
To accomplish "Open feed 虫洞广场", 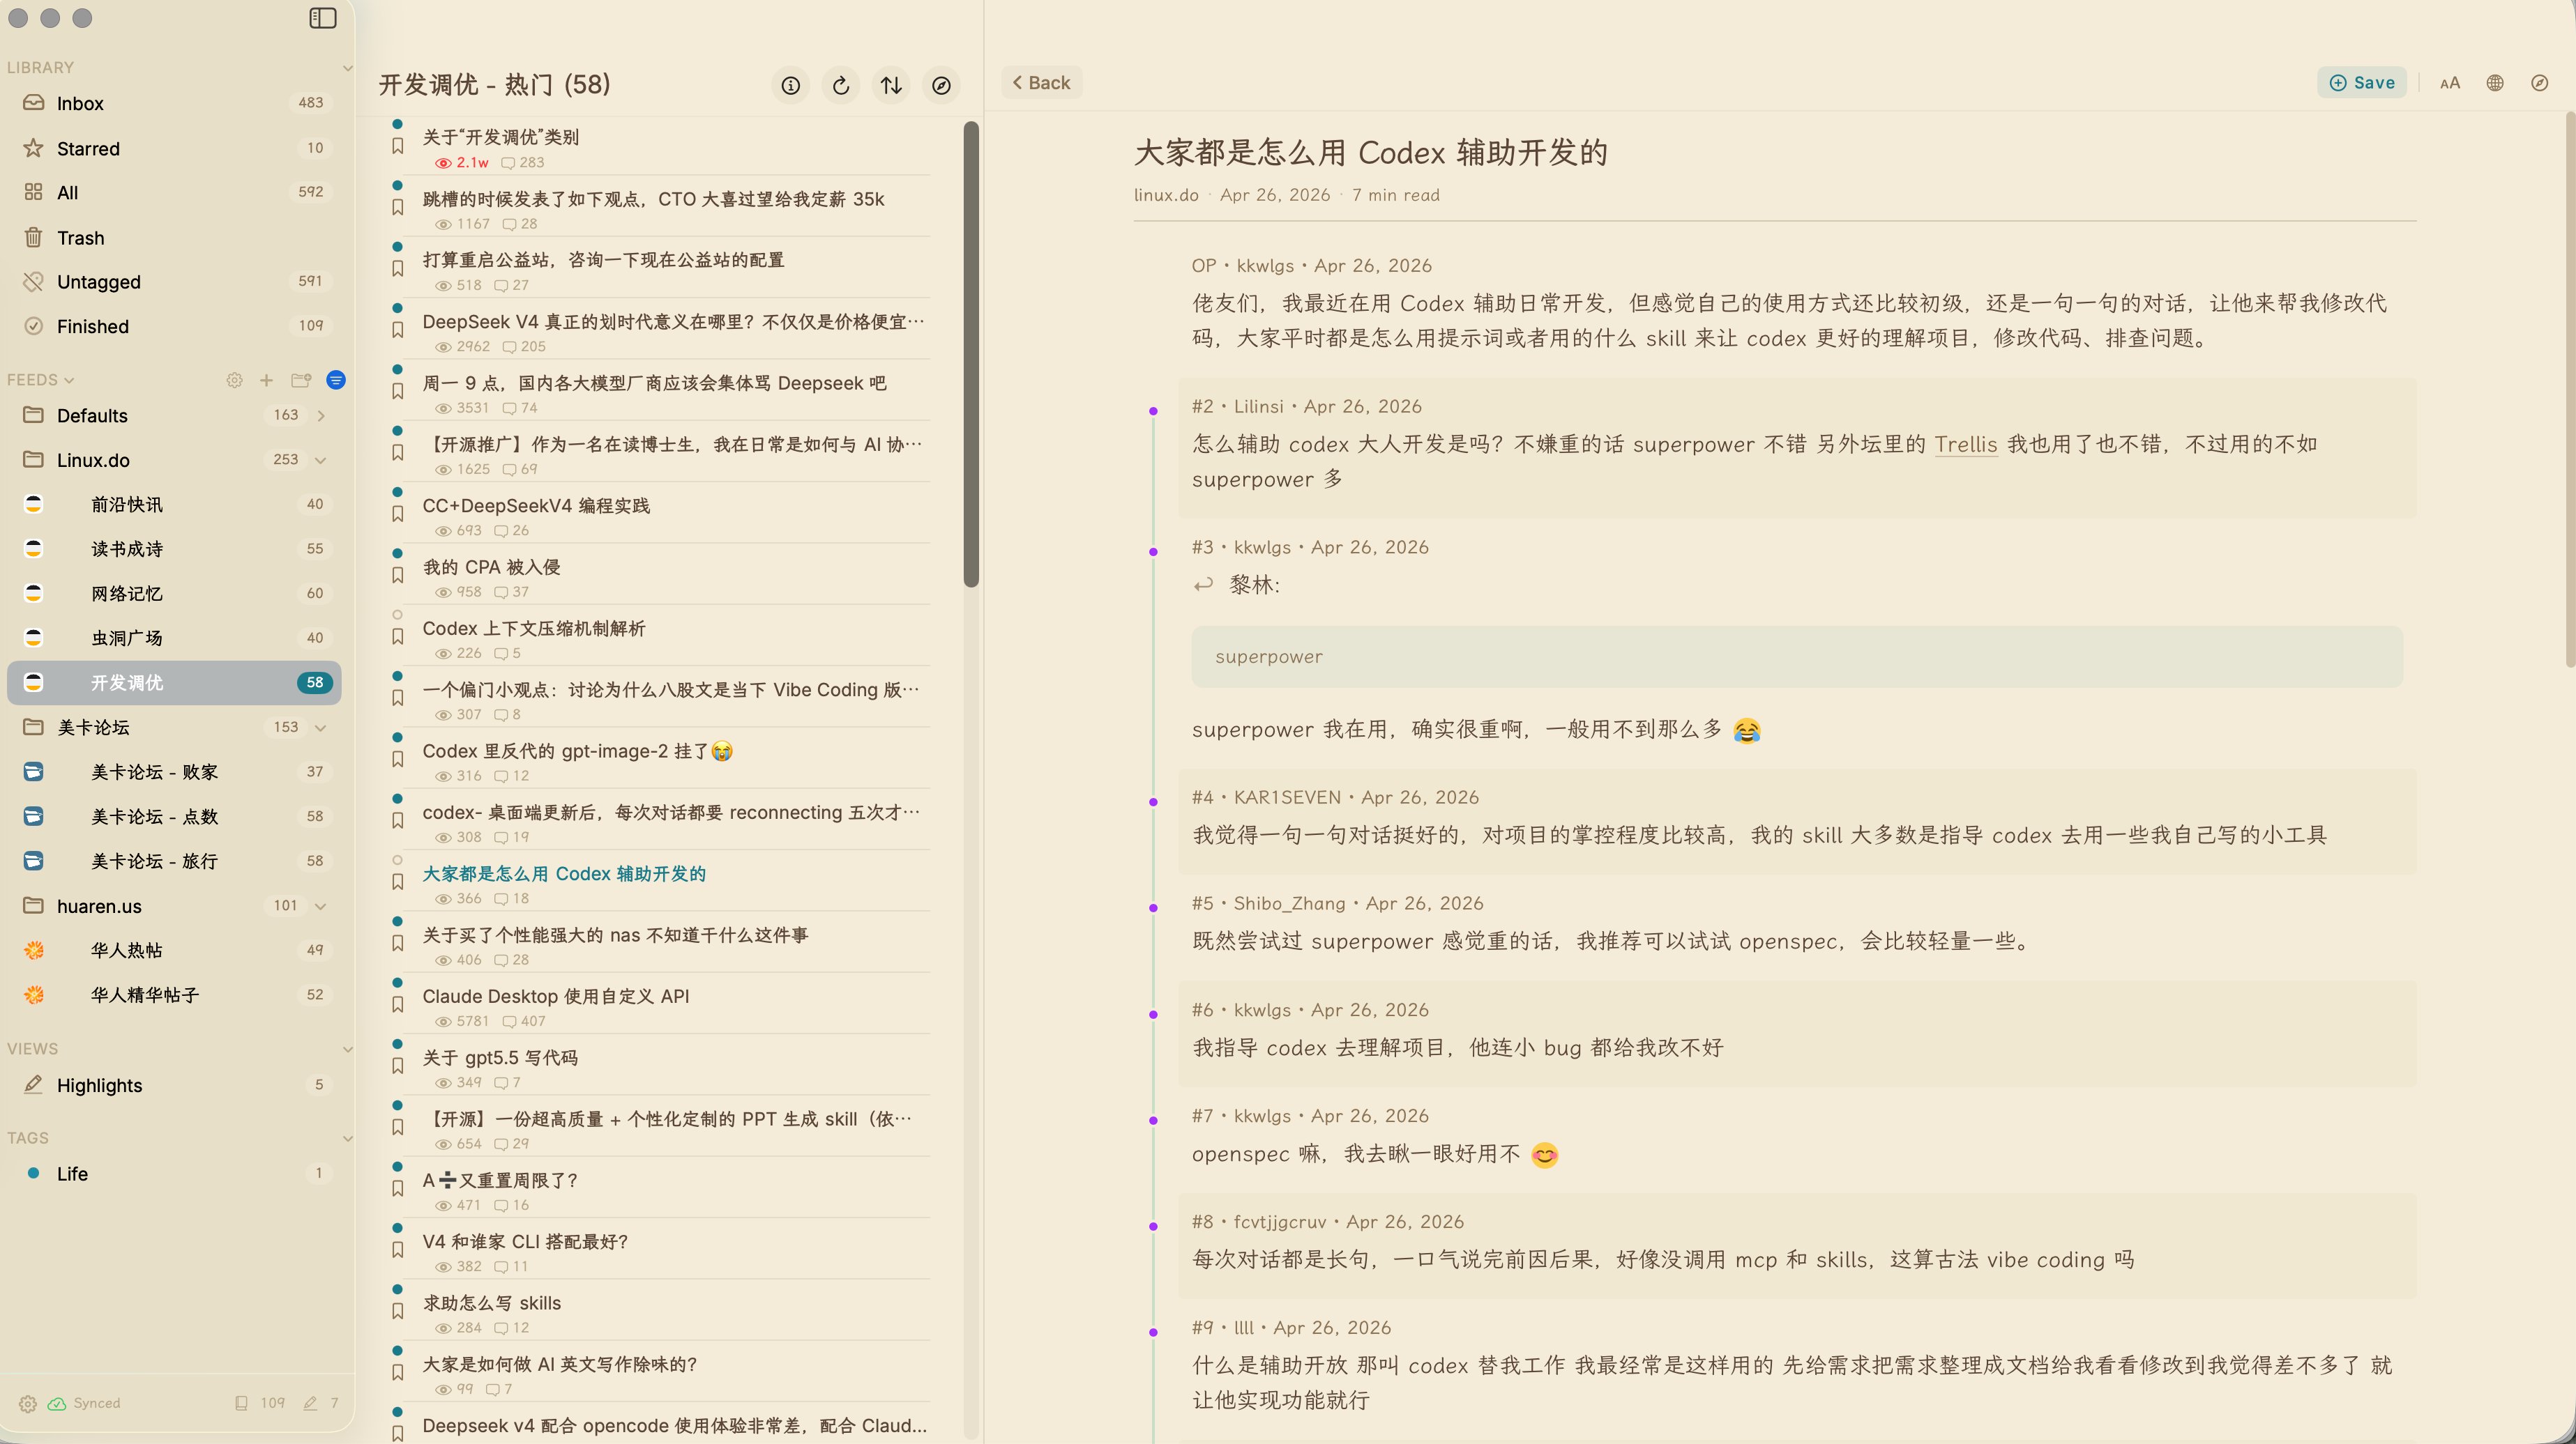I will (x=174, y=638).
